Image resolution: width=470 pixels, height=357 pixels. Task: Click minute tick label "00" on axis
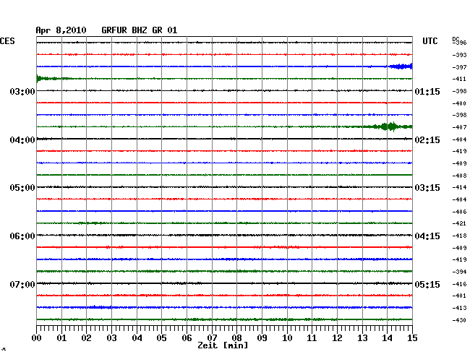[37, 337]
